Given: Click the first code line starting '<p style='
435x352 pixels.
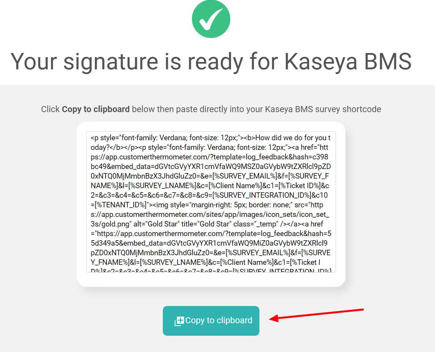Looking at the screenshot, I should pyautogui.click(x=210, y=138).
